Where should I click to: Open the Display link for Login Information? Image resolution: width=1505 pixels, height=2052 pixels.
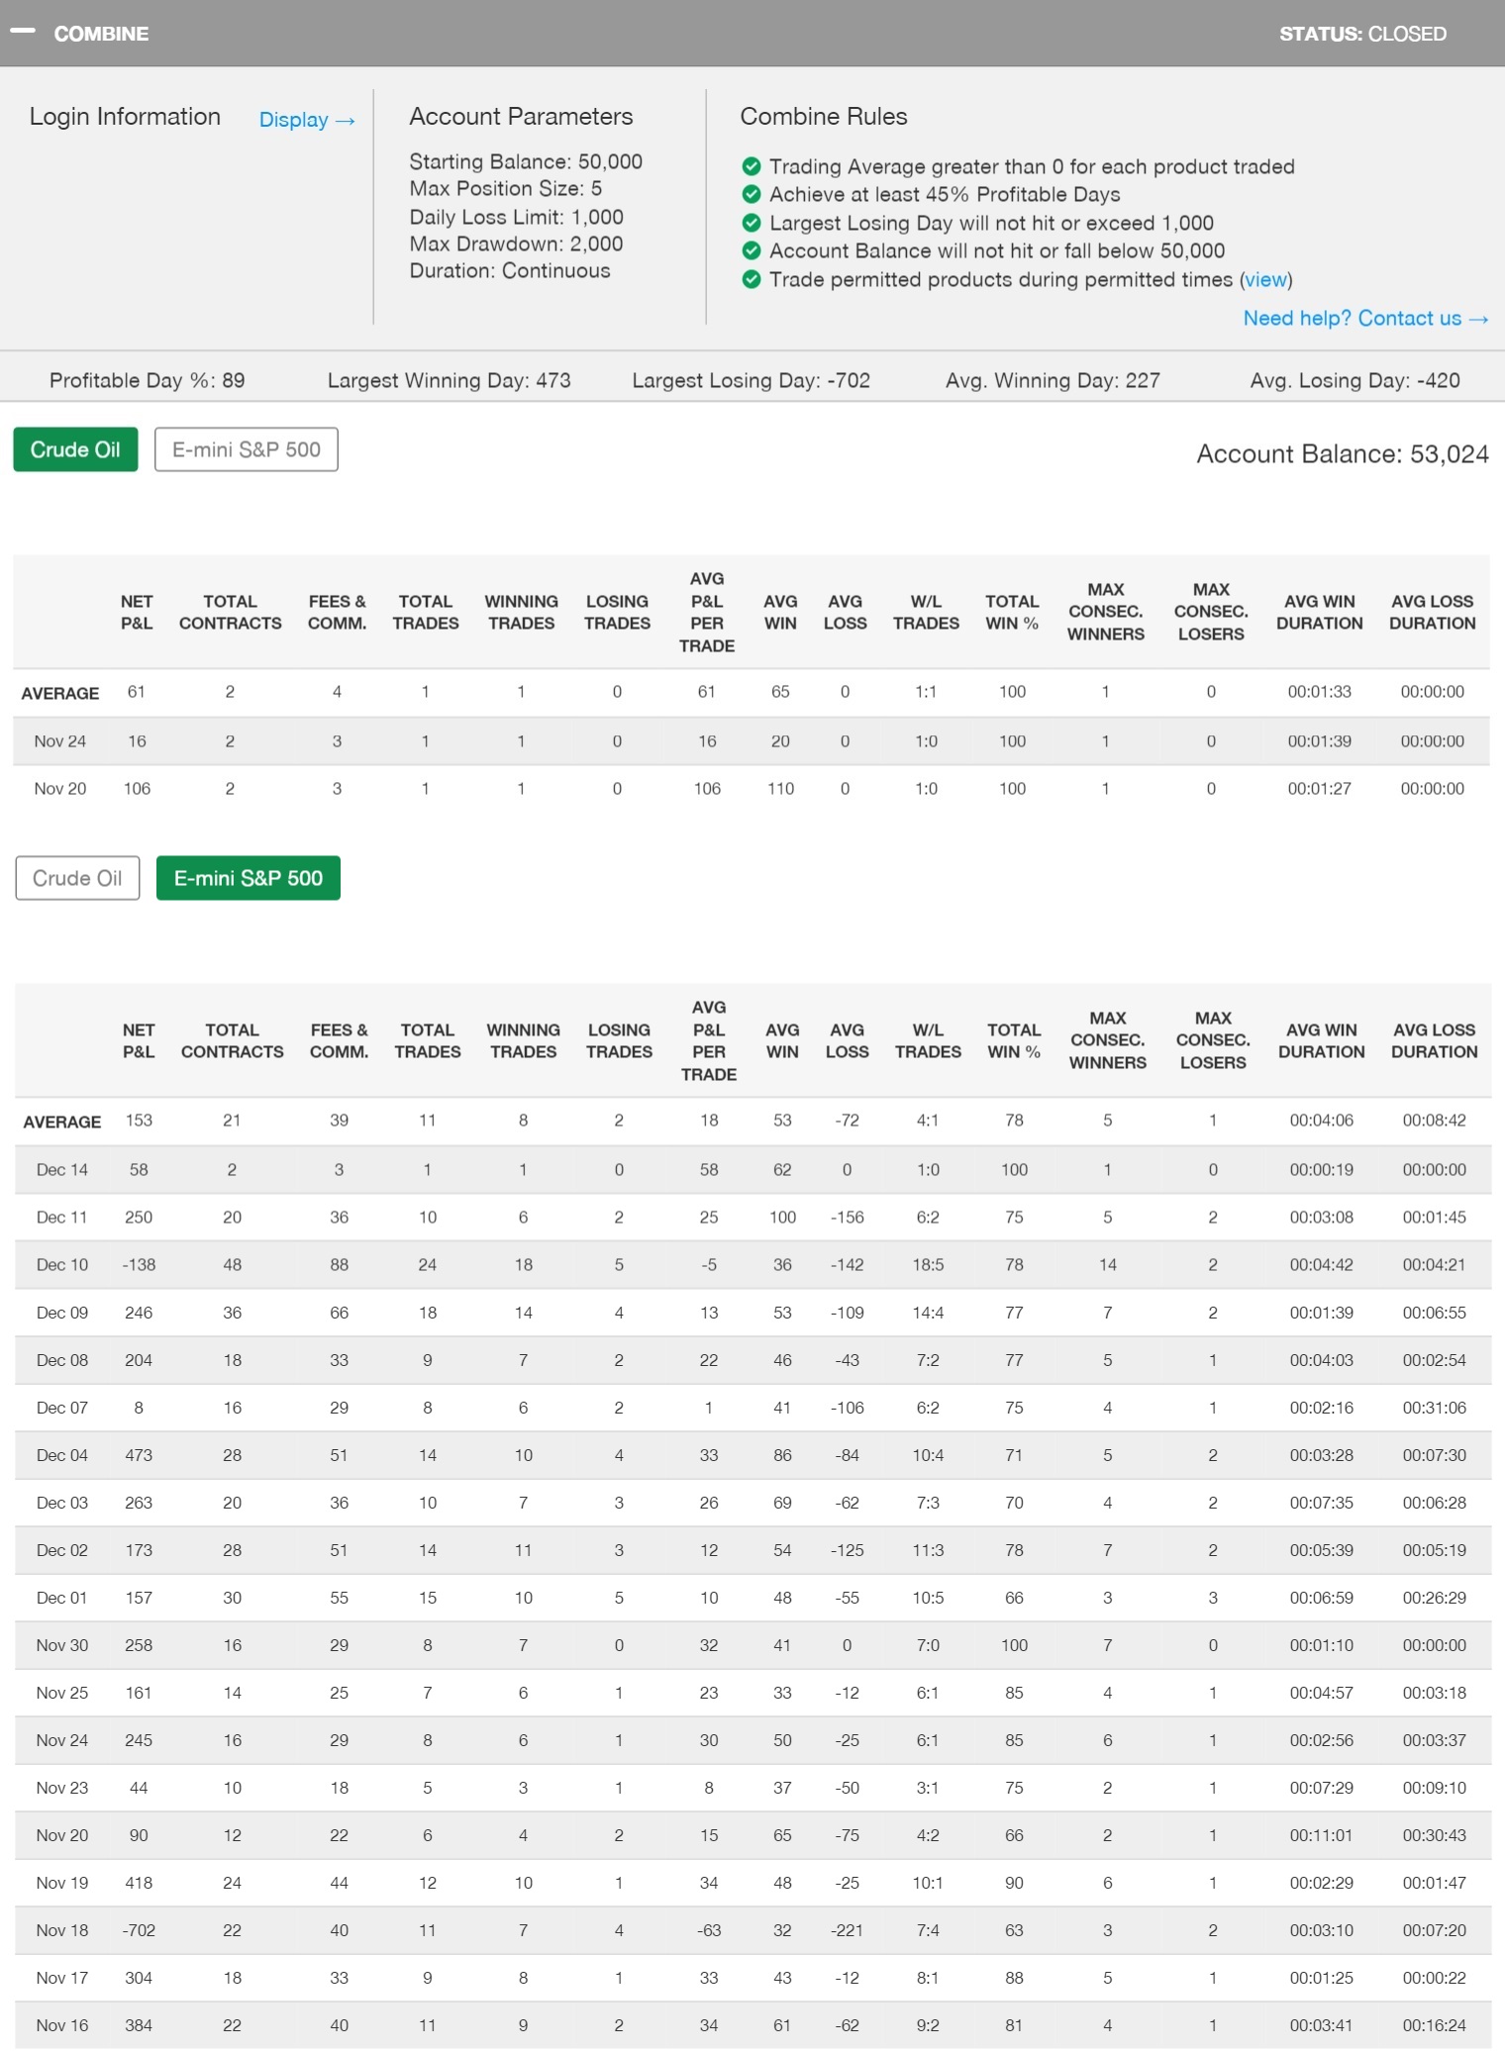click(306, 120)
